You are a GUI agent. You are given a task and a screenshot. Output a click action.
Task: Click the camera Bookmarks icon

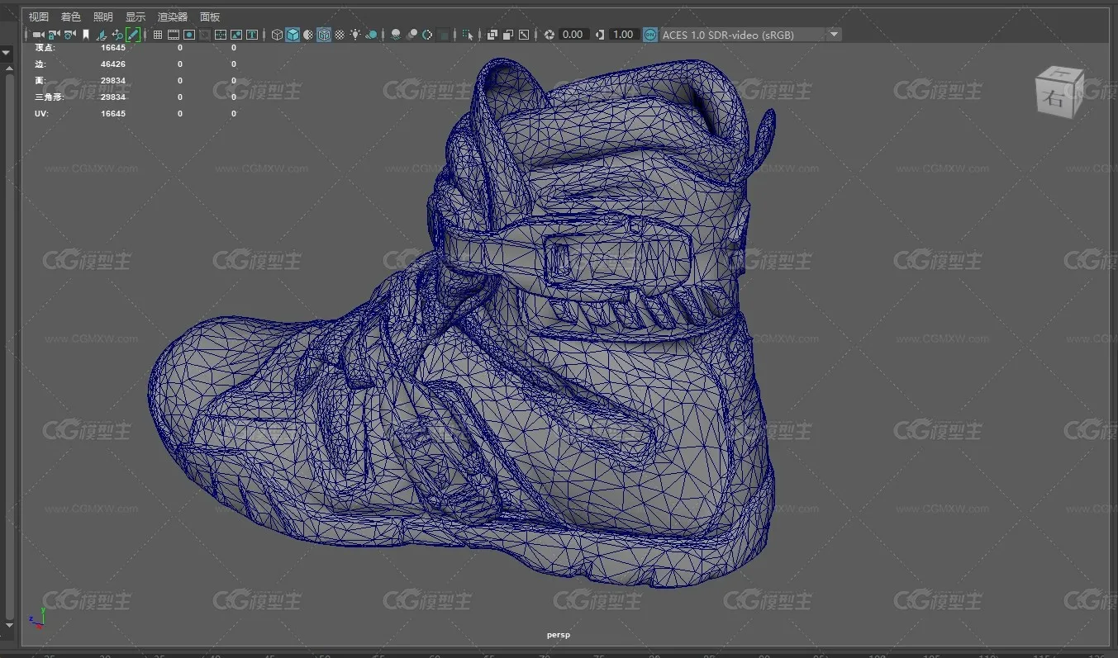click(85, 35)
